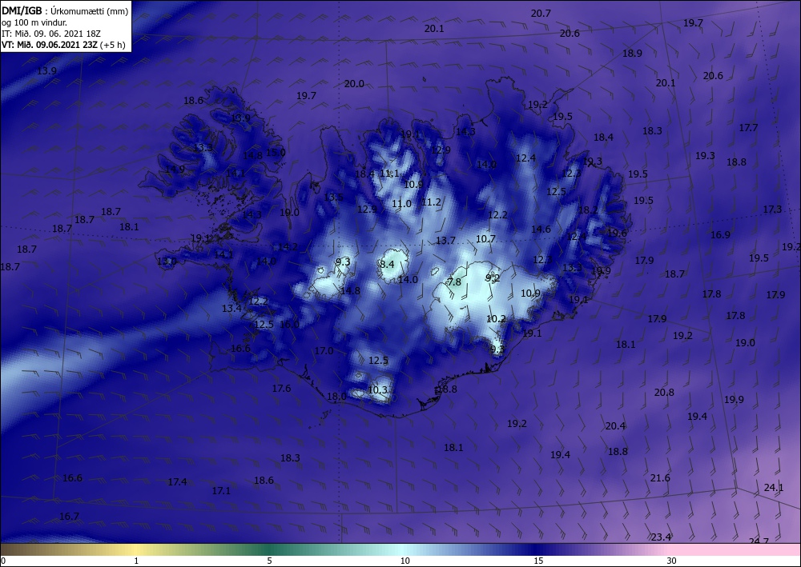The height and width of the screenshot is (567, 801).
Task: Click the 16.7 value on the map
Action: [69, 517]
